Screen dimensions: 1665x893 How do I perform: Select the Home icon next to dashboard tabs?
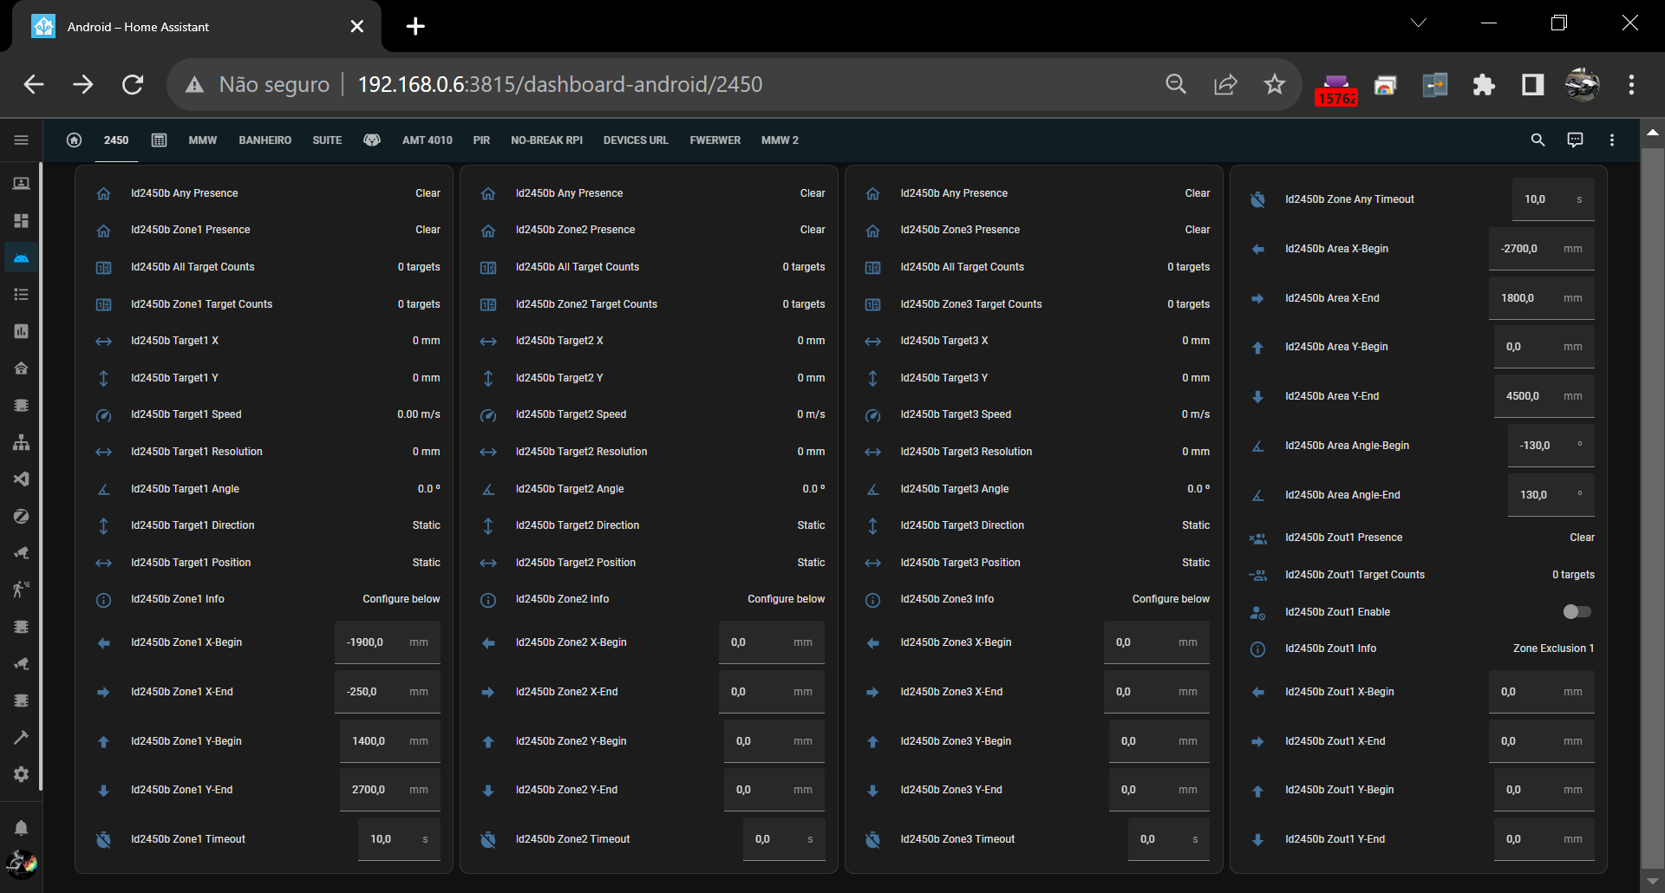pyautogui.click(x=74, y=140)
